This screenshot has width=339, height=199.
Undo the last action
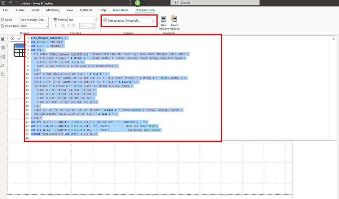[10, 3]
